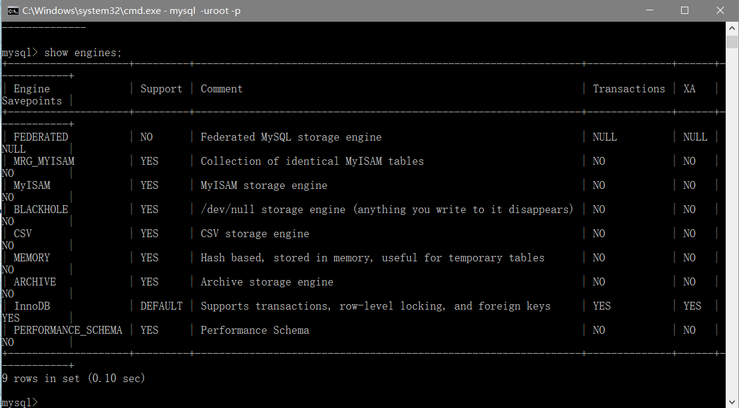Screen dimensions: 739x408
Task: Click the "show engines;" command text
Action: click(x=83, y=53)
